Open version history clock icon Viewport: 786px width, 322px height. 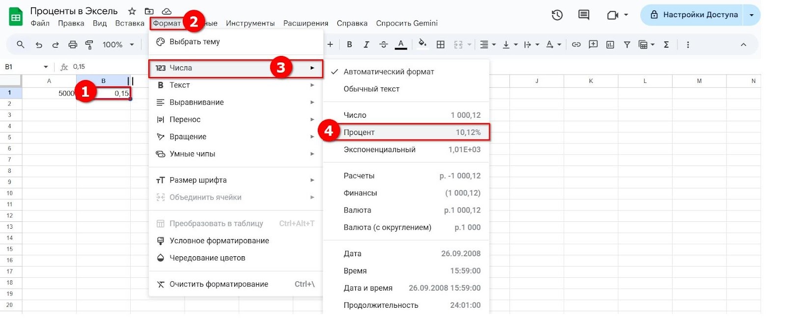557,15
